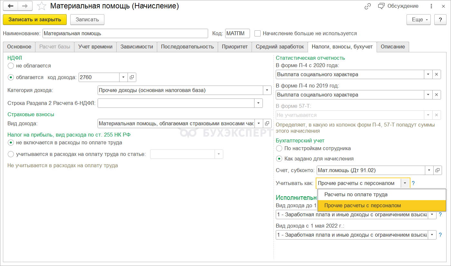Click into the Наименование text field

pyautogui.click(x=125, y=34)
